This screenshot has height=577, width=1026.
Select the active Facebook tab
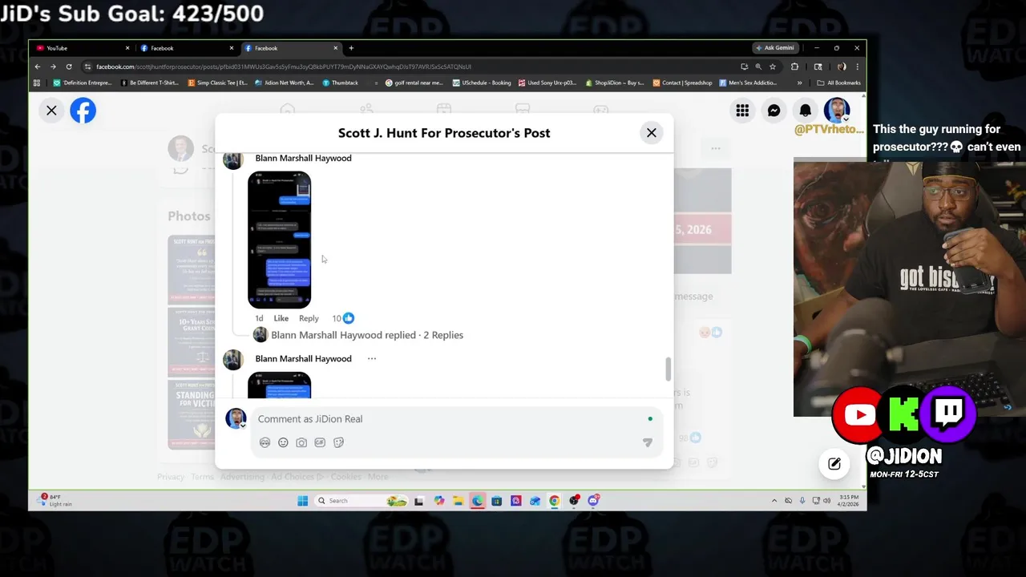click(x=290, y=48)
